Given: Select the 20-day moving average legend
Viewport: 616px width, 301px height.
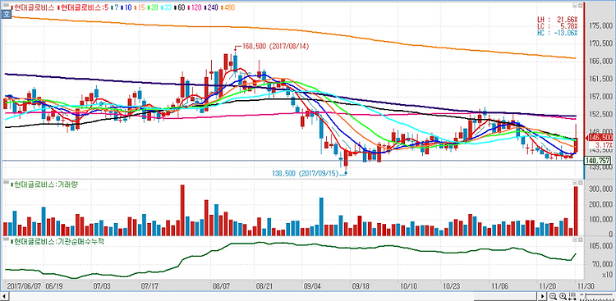Looking at the screenshot, I should click(153, 7).
